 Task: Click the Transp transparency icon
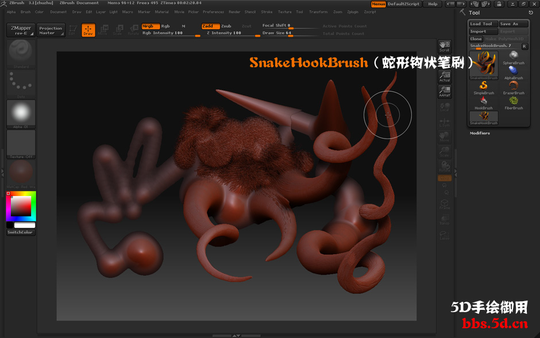click(445, 220)
